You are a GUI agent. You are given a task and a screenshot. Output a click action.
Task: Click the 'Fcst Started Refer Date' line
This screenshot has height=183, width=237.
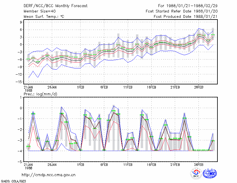click(182, 11)
